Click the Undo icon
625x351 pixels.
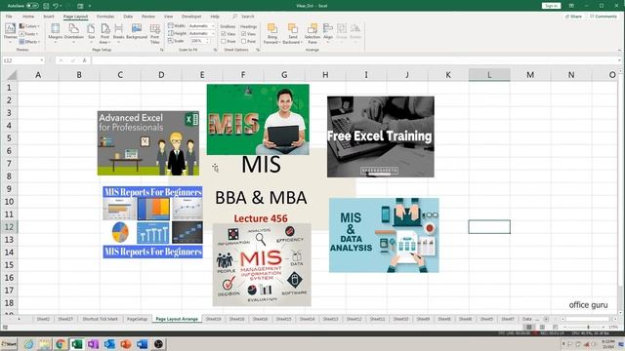pos(56,6)
